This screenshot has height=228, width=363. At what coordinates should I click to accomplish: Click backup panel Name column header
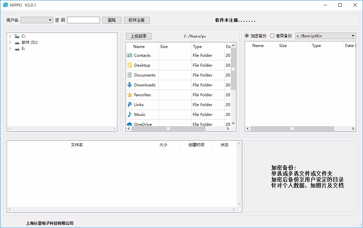(x=261, y=46)
